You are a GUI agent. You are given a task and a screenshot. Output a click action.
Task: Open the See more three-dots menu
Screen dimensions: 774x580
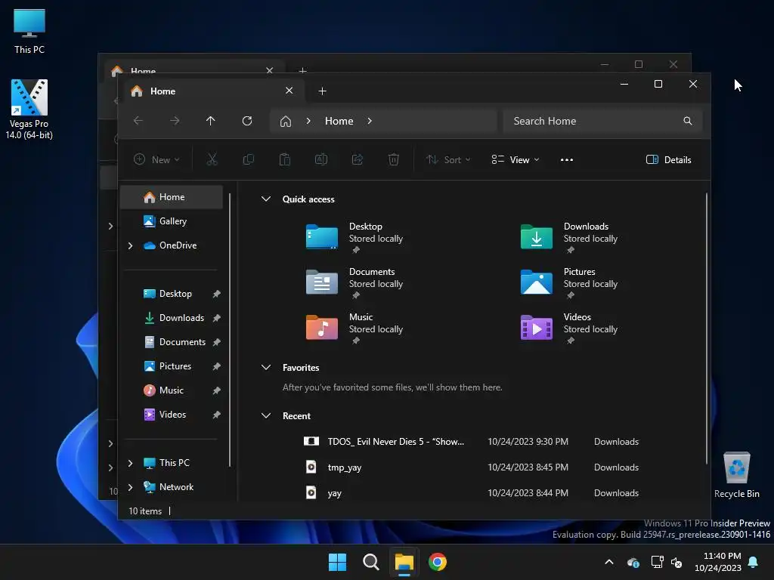click(x=567, y=160)
